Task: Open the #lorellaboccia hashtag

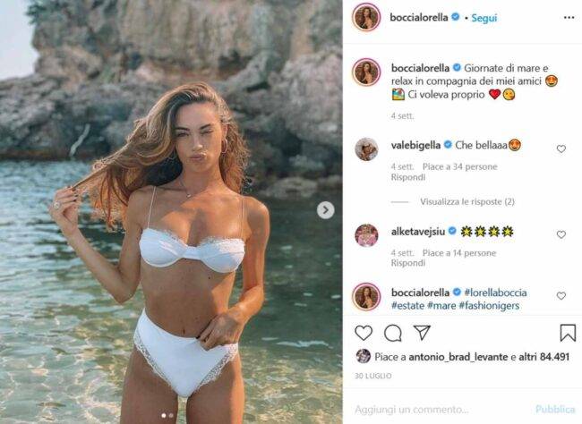Action: (x=495, y=293)
